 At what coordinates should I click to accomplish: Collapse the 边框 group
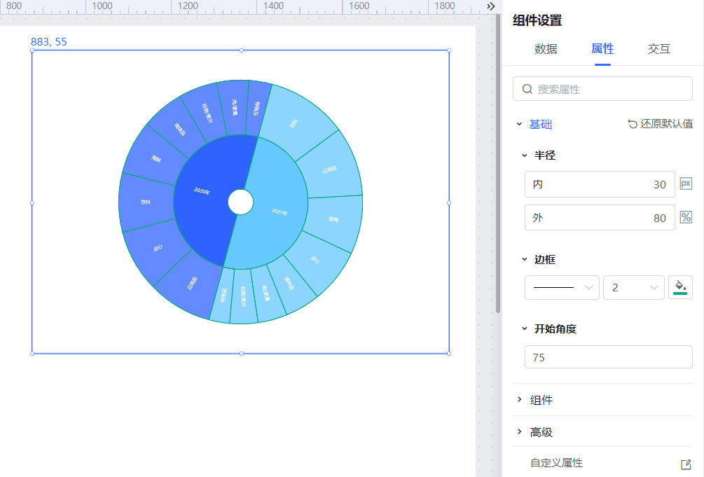tap(525, 259)
